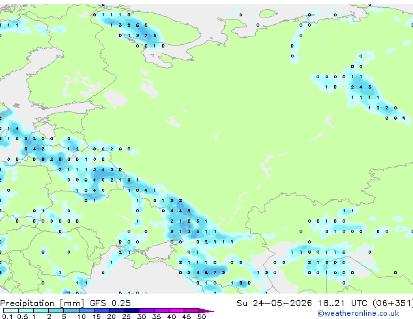The width and height of the screenshot is (413, 319).
Task: Click the 40–45 mm magenta swatch
Action: pos(177,311)
